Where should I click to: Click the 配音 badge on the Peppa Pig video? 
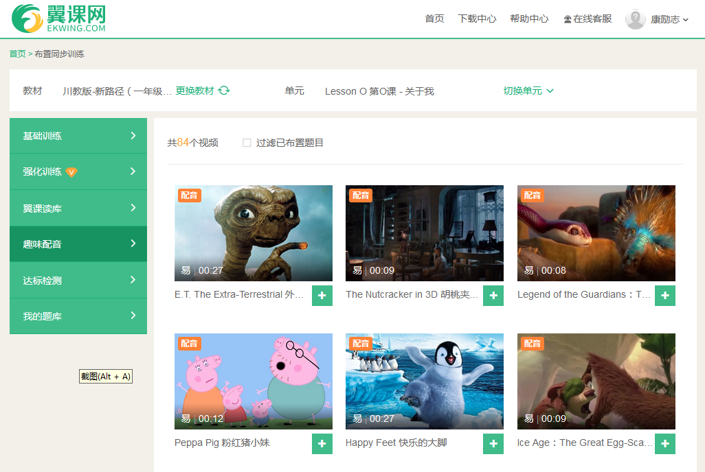click(x=189, y=344)
